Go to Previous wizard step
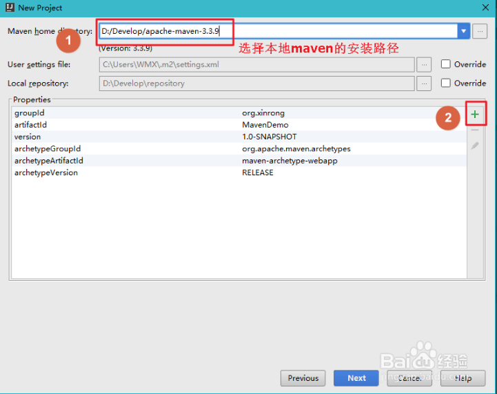 [x=303, y=378]
